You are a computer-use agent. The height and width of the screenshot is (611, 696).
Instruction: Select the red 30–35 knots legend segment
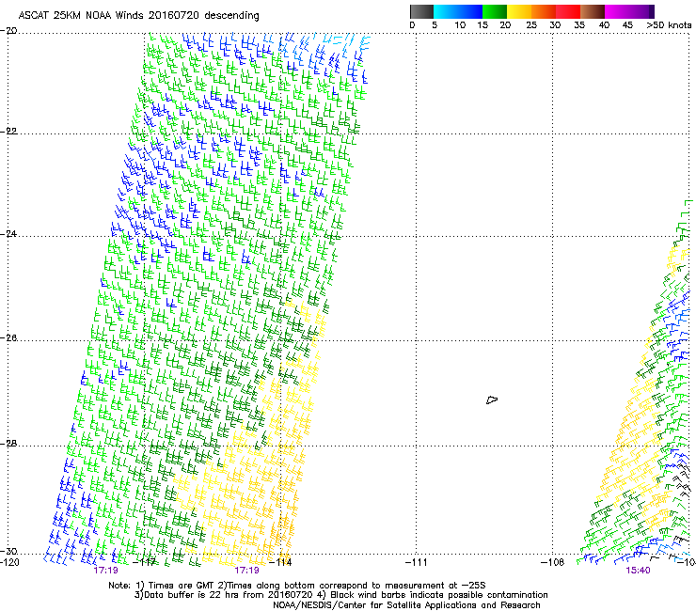568,11
